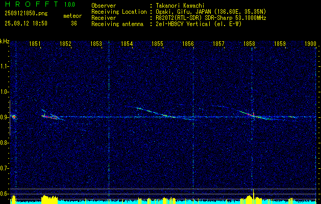Image resolution: width=321 pixels, height=204 pixels.
Task: Click the name Takanori Kawachi
Action: point(180,6)
